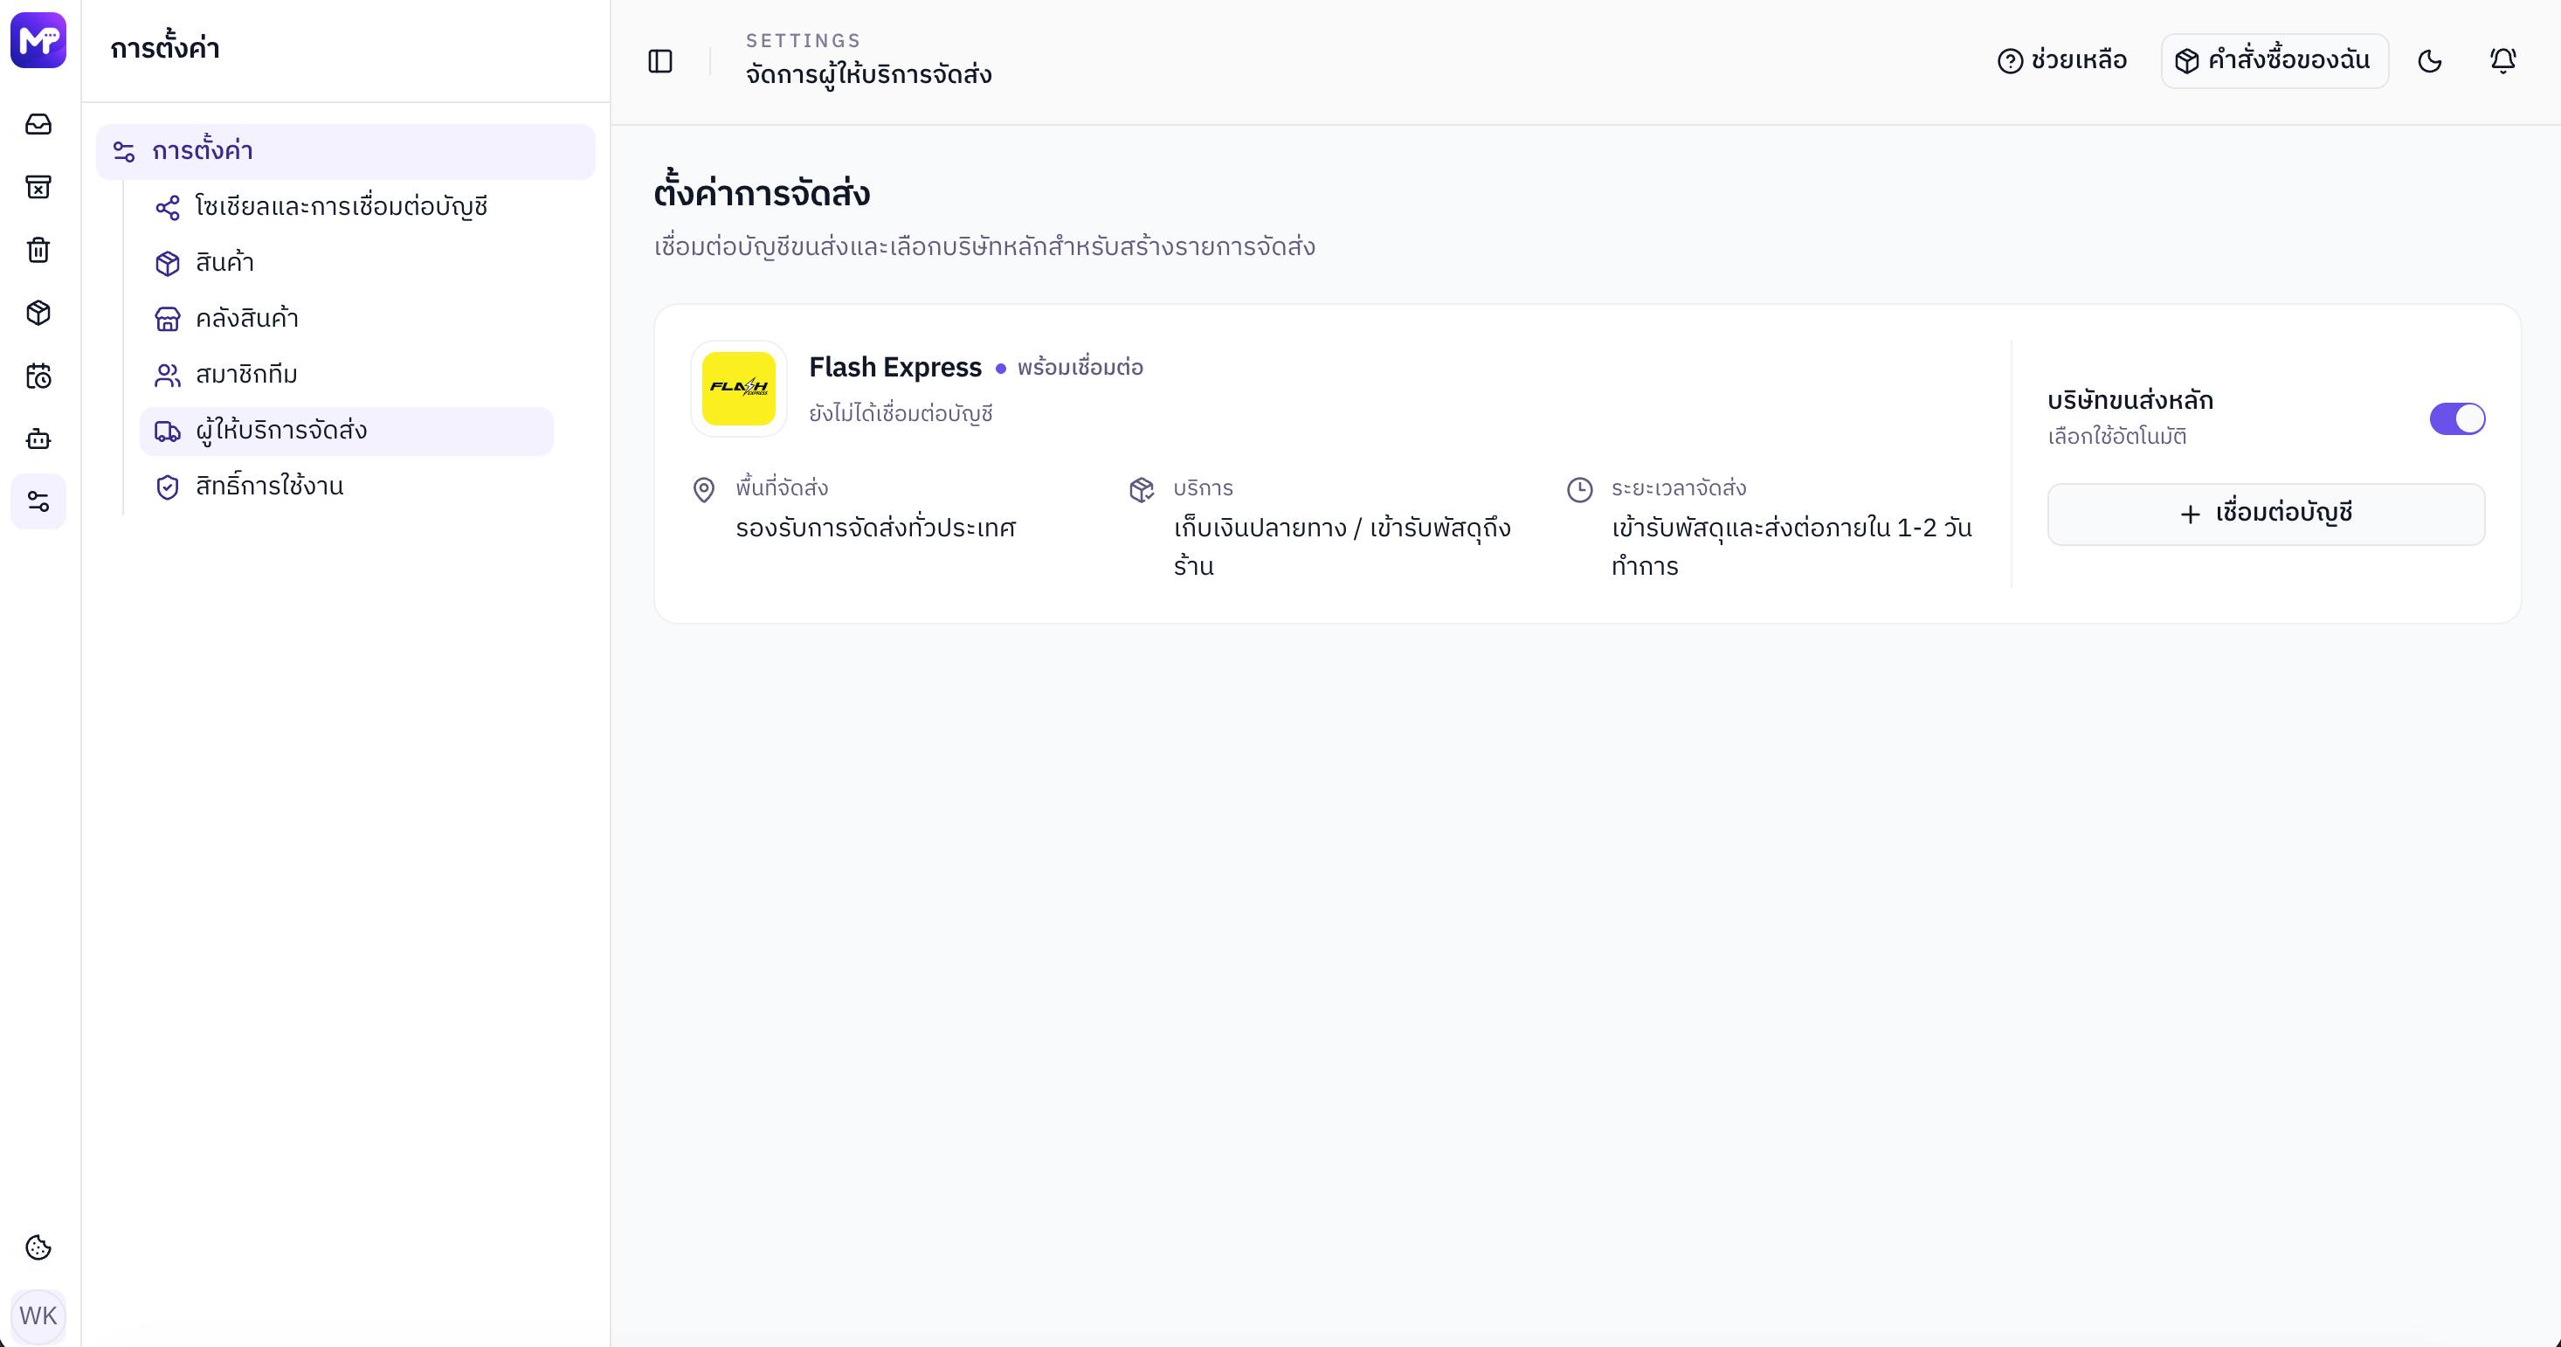This screenshot has width=2561, height=1347.
Task: Open the archive box icon in rail
Action: pyautogui.click(x=38, y=187)
